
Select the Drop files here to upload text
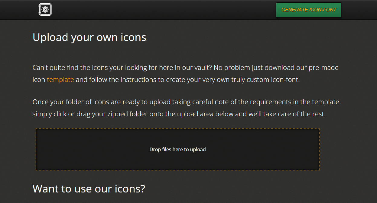pos(177,149)
